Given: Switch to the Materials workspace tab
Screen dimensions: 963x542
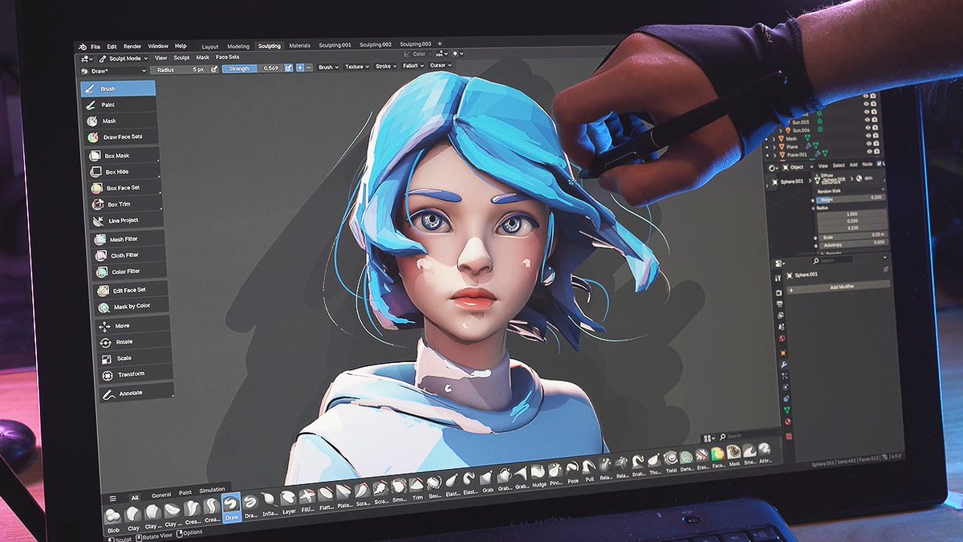Looking at the screenshot, I should pyautogui.click(x=300, y=46).
